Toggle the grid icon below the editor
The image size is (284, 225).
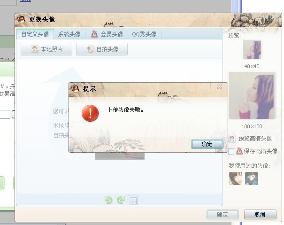pos(133,200)
